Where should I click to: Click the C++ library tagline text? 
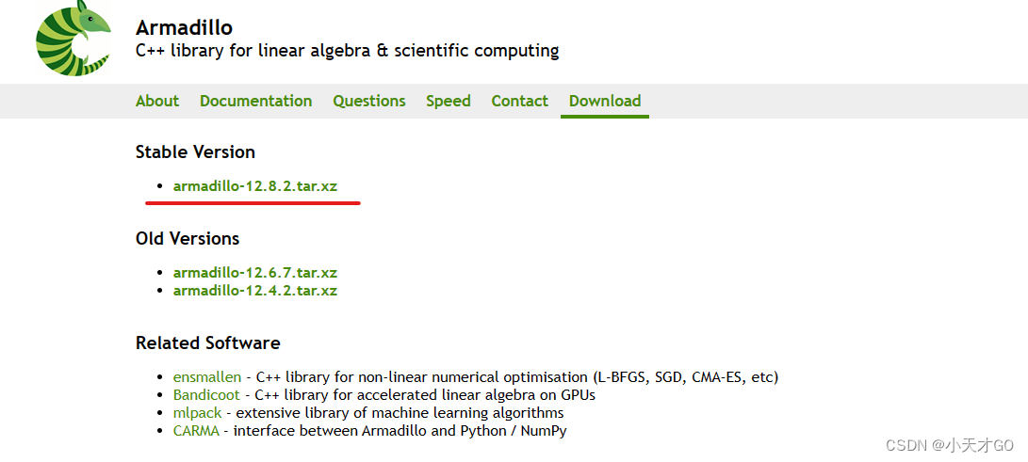coord(348,51)
